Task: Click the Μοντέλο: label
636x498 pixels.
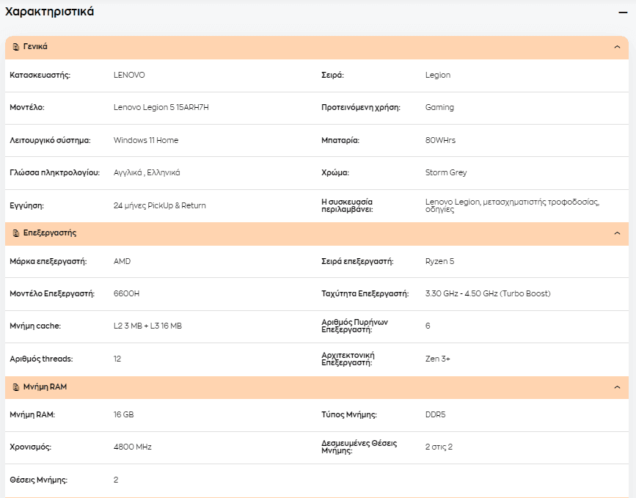Action: click(27, 108)
